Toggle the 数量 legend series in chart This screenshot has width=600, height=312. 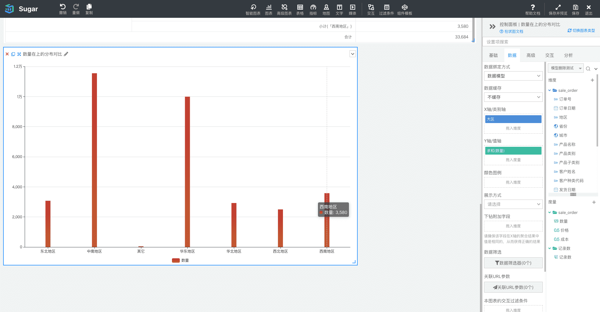click(x=180, y=260)
